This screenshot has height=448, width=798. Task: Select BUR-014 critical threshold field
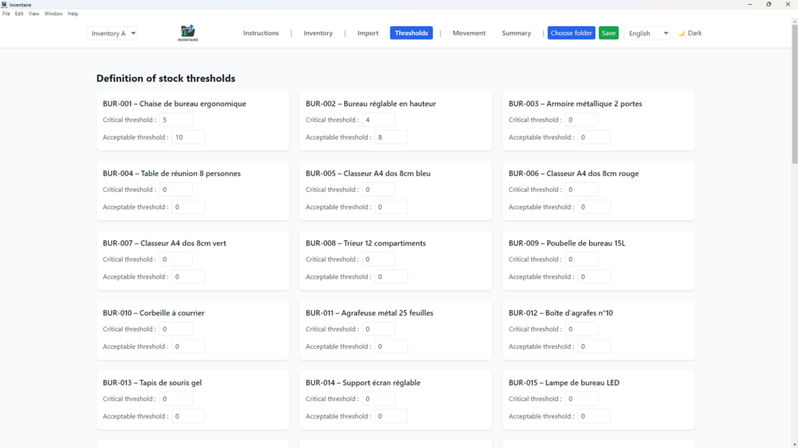click(379, 399)
